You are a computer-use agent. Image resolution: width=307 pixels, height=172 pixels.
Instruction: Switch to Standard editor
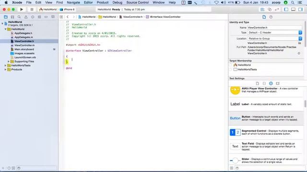tap(262, 10)
